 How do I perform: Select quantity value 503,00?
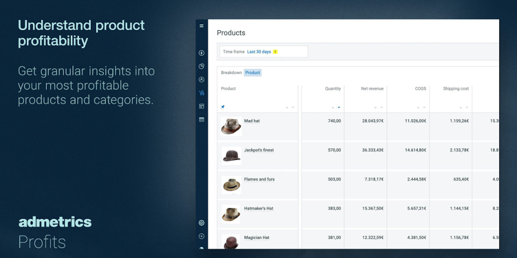click(334, 179)
